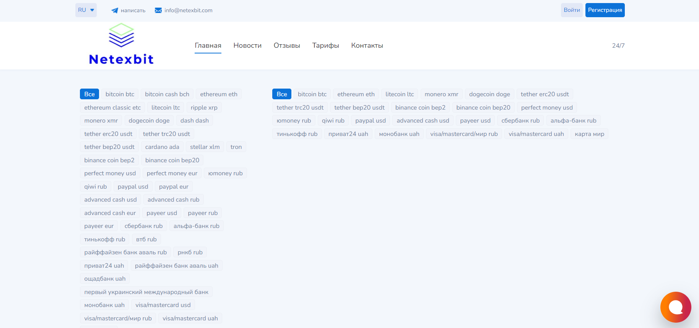Screen dimensions: 699x328
Task: Click the Telegram paper plane icon
Action: pyautogui.click(x=114, y=10)
